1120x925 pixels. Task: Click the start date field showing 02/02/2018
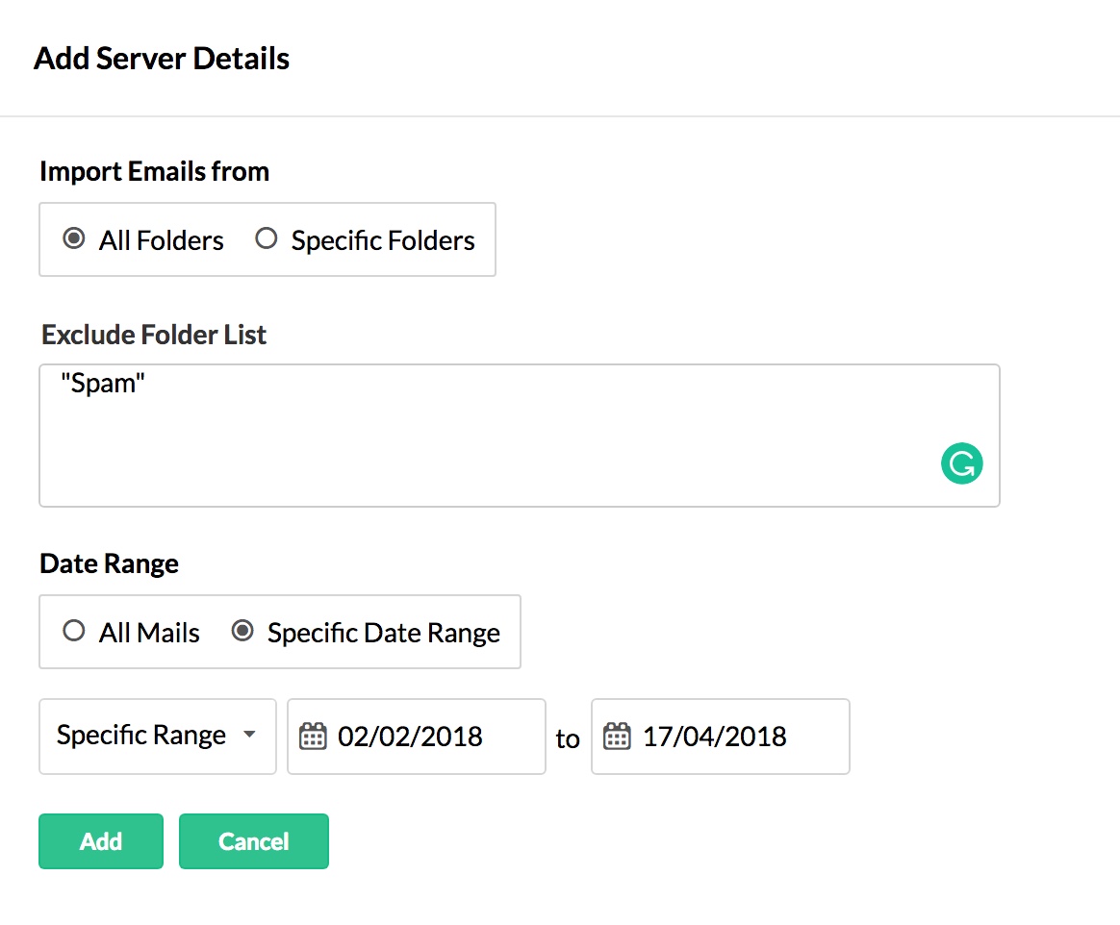(x=423, y=737)
